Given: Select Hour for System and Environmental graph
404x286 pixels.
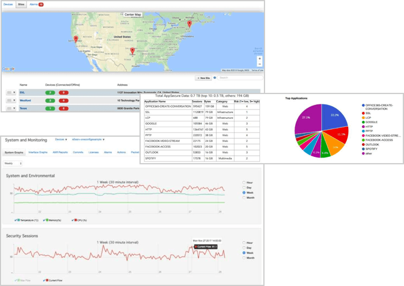Looking at the screenshot, I should coord(244,182).
